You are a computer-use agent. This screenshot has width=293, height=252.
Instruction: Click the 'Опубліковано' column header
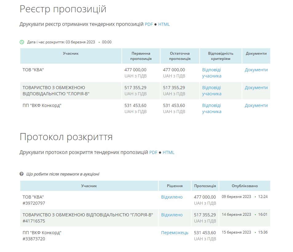tap(245, 186)
